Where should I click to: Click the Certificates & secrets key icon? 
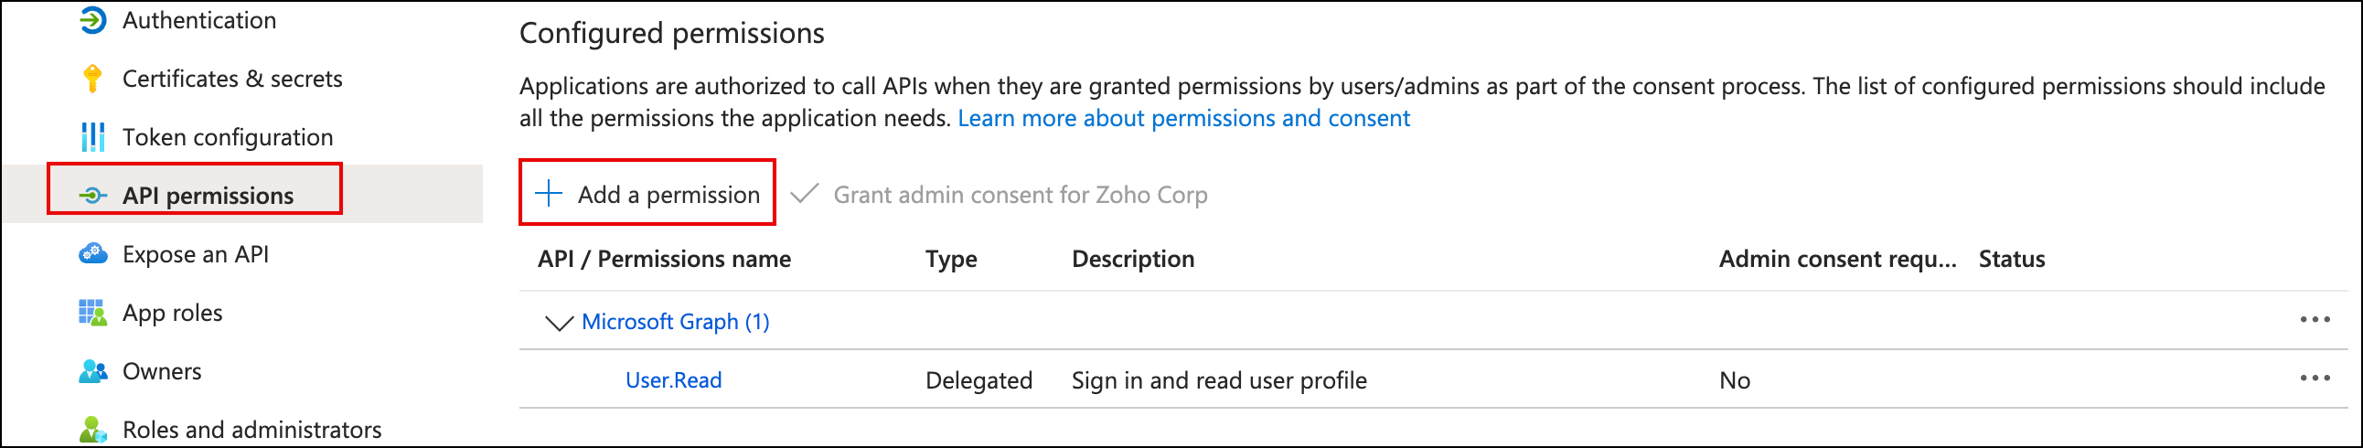(x=92, y=79)
